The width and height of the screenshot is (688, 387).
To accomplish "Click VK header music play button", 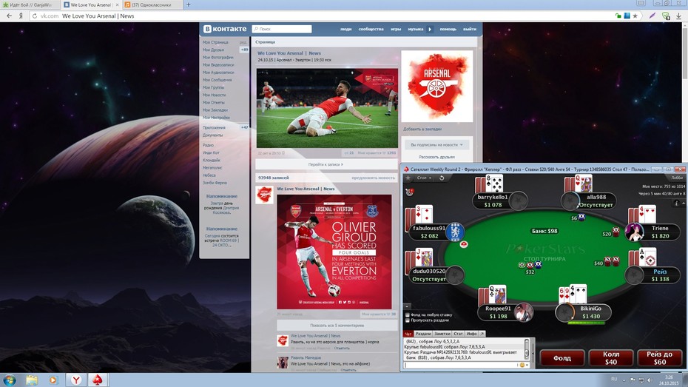I will click(x=430, y=29).
